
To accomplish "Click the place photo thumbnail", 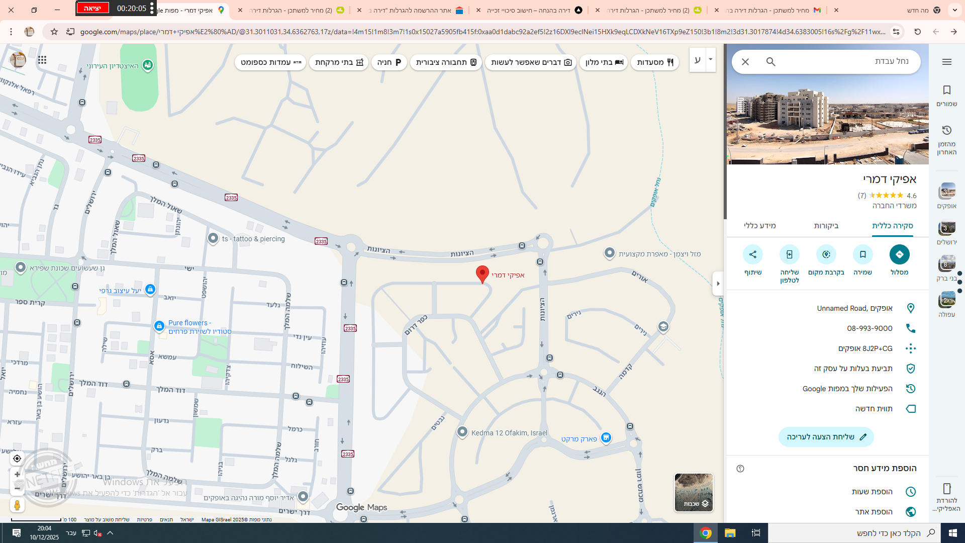I will (827, 126).
